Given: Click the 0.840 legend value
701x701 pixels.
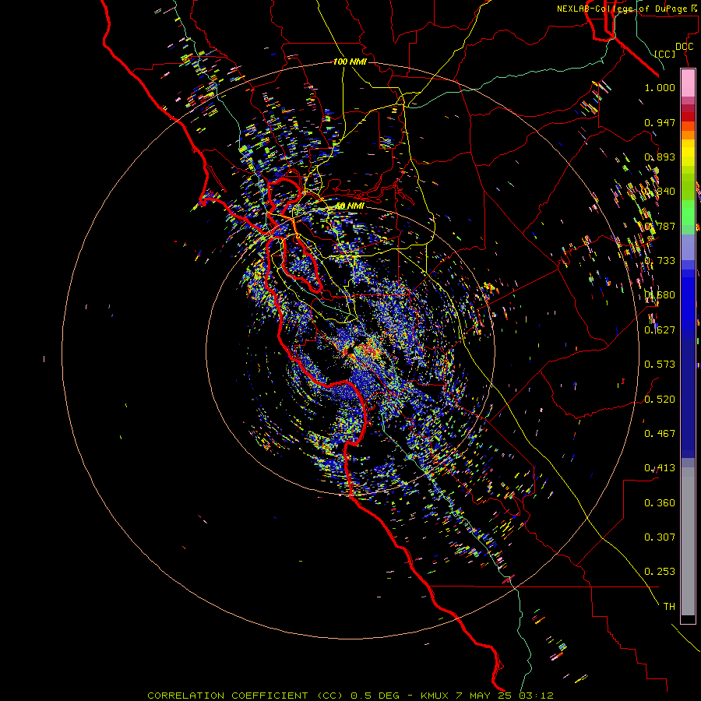Looking at the screenshot, I should click(660, 192).
